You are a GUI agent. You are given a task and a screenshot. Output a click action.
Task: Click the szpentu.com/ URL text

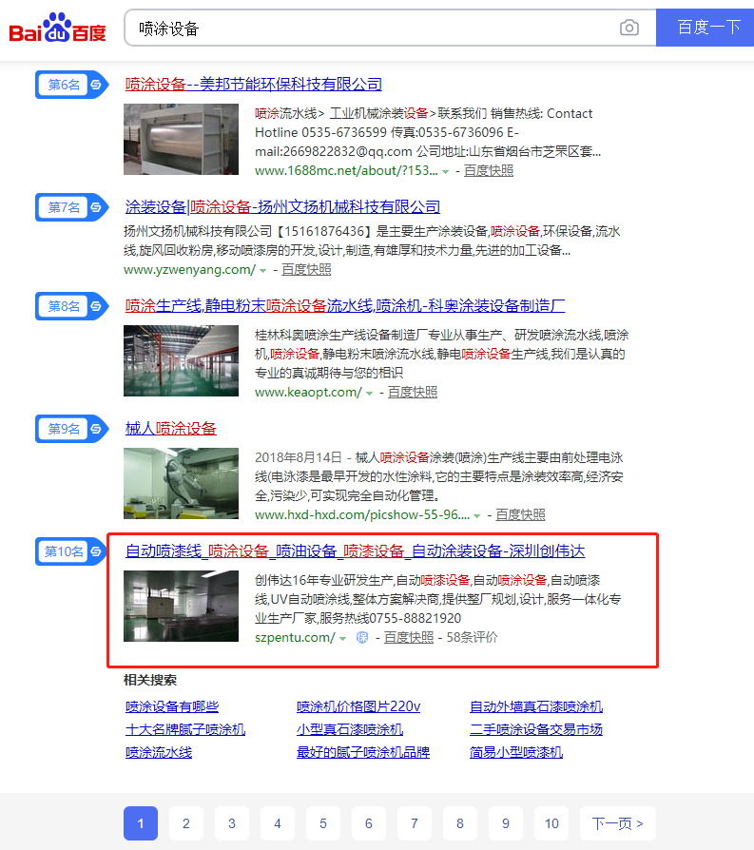click(x=296, y=637)
